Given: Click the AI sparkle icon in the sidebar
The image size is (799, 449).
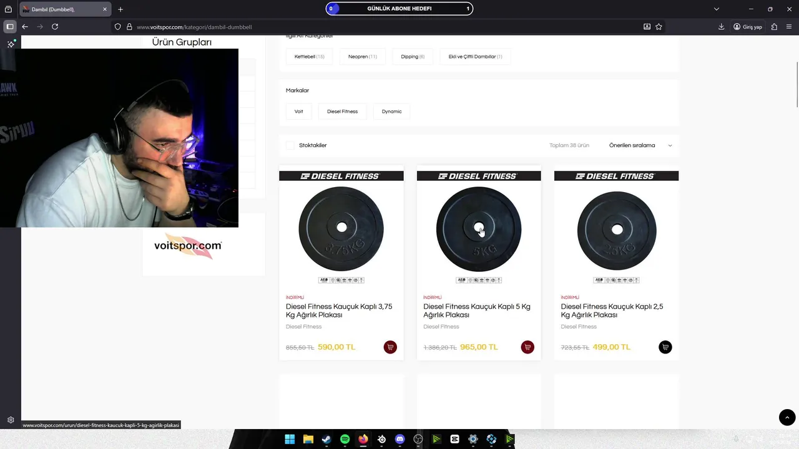Looking at the screenshot, I should 11,44.
